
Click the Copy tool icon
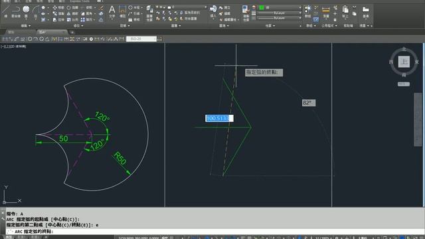[55, 13]
